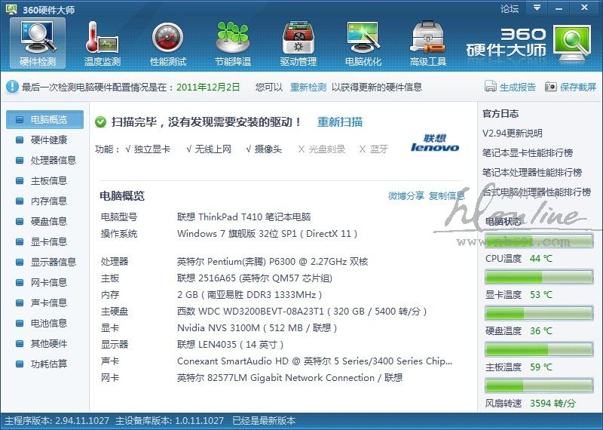Click the 2011年12月2日 last detection date

coord(208,87)
